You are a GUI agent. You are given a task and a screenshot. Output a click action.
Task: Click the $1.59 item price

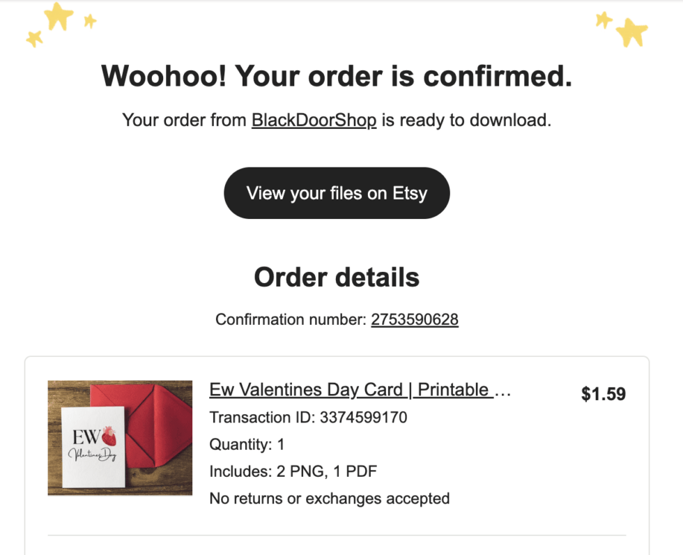(x=603, y=395)
